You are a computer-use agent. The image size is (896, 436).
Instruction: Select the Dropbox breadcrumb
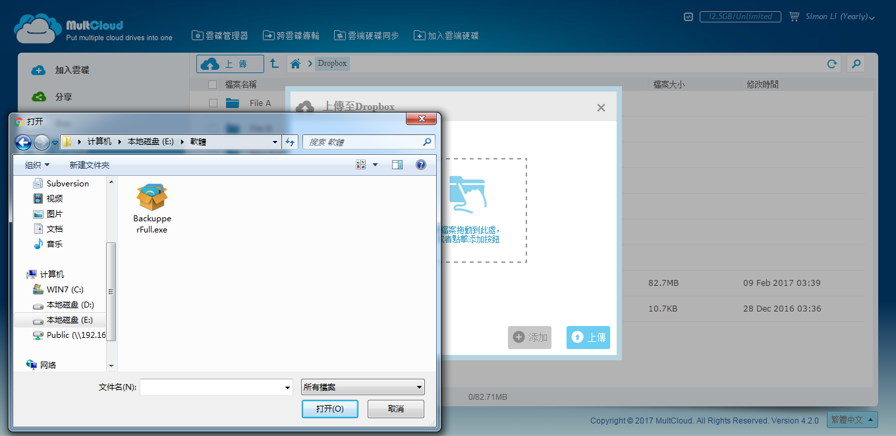(332, 64)
